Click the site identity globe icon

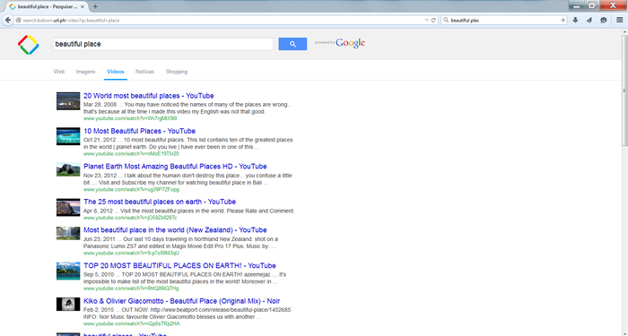[x=18, y=20]
